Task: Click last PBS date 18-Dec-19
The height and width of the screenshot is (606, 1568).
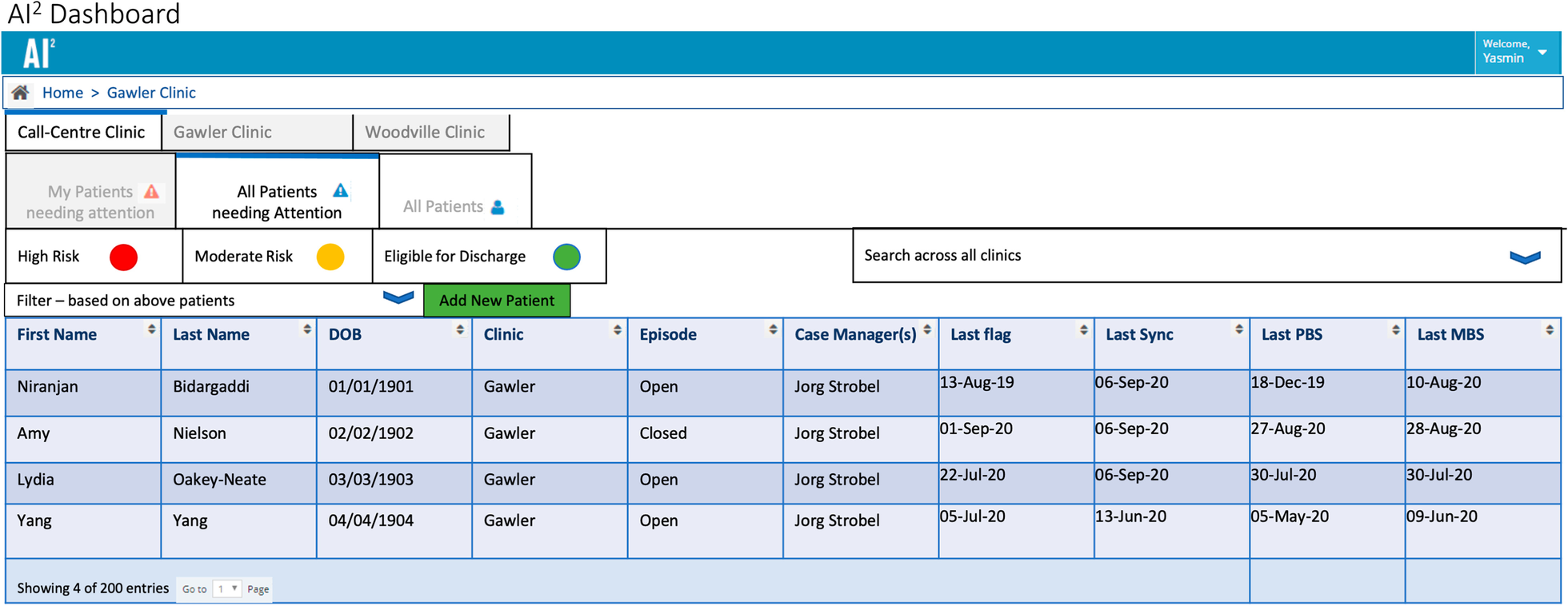Action: point(1287,382)
